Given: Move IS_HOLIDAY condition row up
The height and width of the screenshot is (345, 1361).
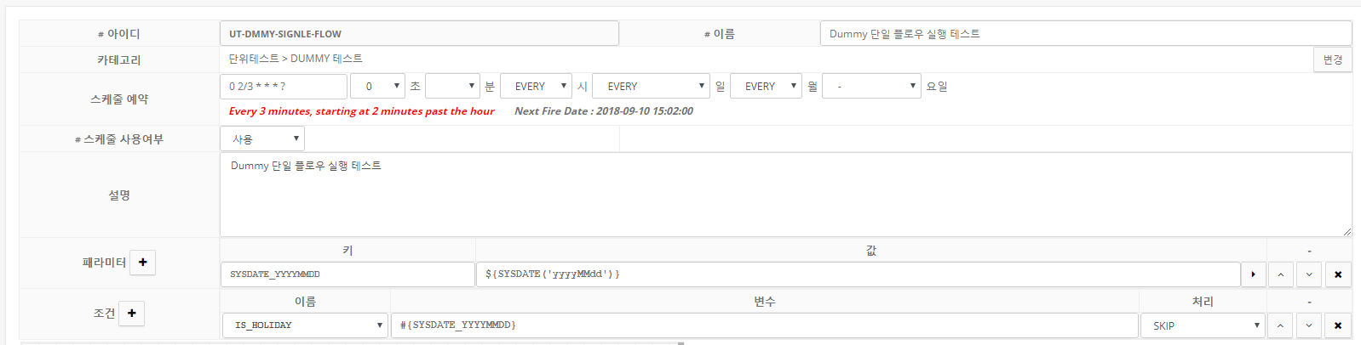Looking at the screenshot, I should (x=1280, y=325).
